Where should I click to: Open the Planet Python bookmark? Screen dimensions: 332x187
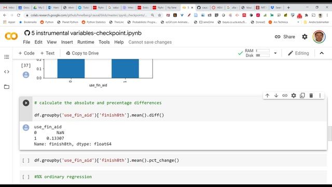[68, 22]
